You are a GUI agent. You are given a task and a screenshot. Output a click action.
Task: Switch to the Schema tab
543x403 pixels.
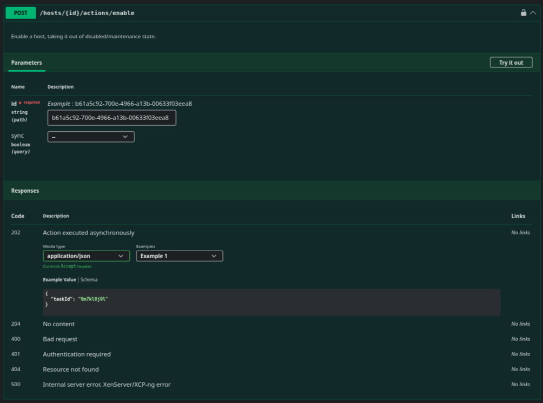pos(89,280)
